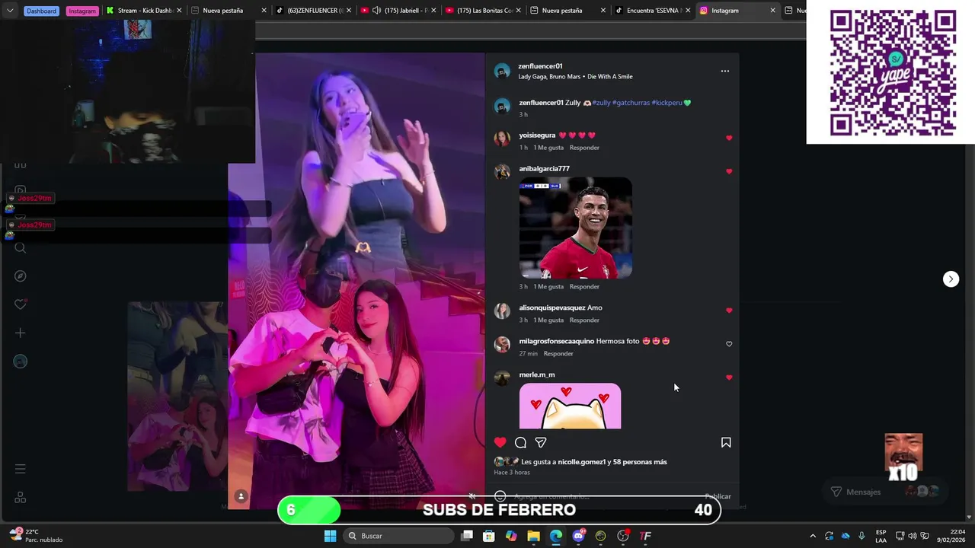Viewport: 975px width, 548px height.
Task: Open File Explorer from the taskbar
Action: pyautogui.click(x=534, y=536)
